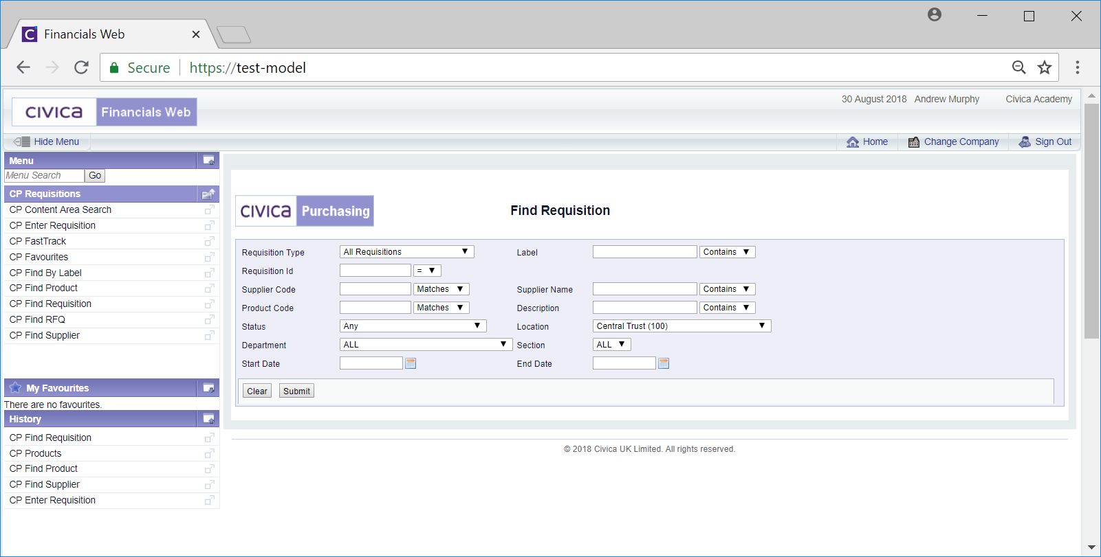The height and width of the screenshot is (557, 1101).
Task: Open CP FastTrack in new window icon
Action: (x=210, y=241)
